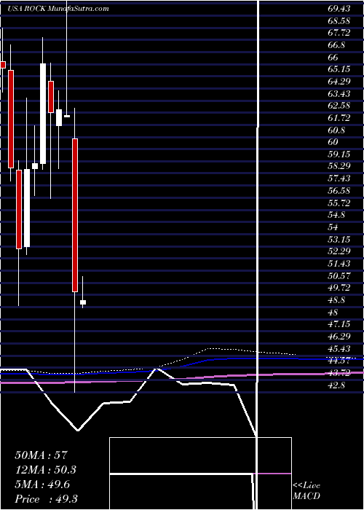Select the 44.57 price level label
This screenshot has width=364, height=510.
(339, 361)
